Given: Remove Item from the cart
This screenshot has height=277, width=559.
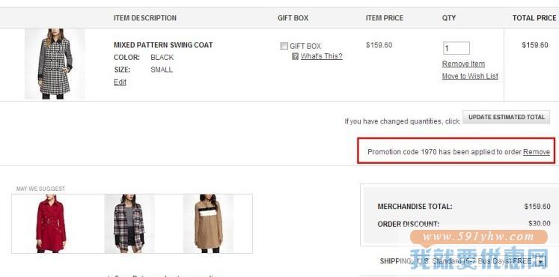Looking at the screenshot, I should tap(463, 64).
